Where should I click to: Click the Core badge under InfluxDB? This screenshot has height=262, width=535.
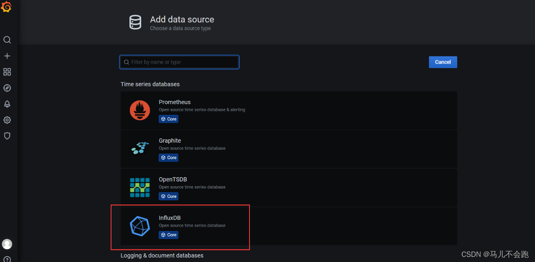coord(169,235)
